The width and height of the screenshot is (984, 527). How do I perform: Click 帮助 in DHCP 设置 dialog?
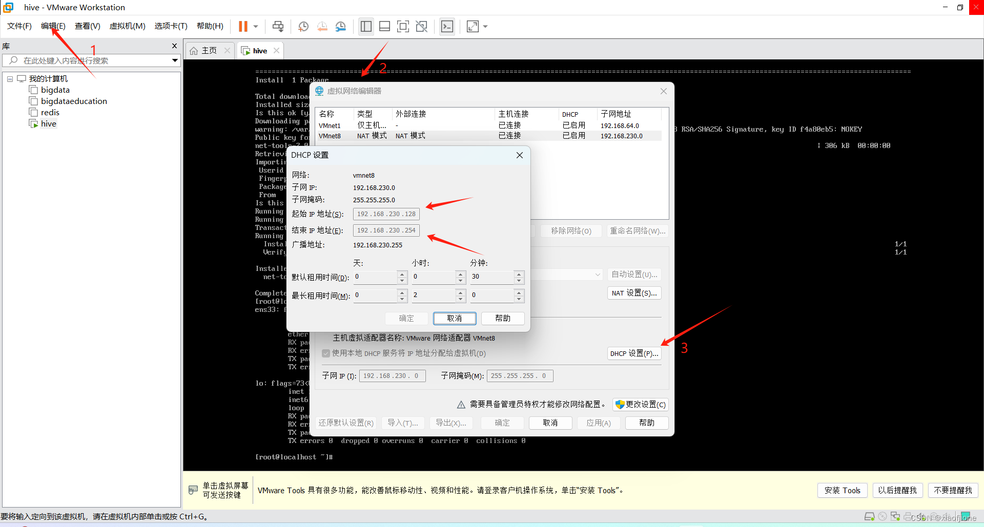pyautogui.click(x=503, y=318)
